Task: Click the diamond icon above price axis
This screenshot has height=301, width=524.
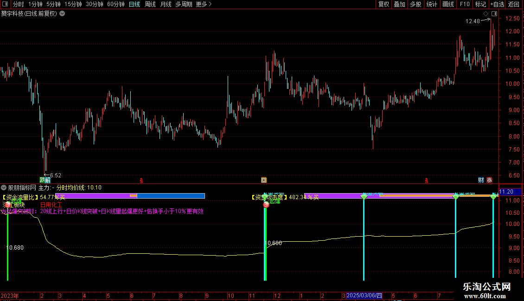Action: pos(486,13)
